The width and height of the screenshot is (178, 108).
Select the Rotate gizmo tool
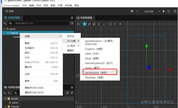89,24
